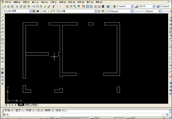Viewport: 172px width, 119px height.
Task: Open the Text Style manager icon
Action: coord(115,6)
